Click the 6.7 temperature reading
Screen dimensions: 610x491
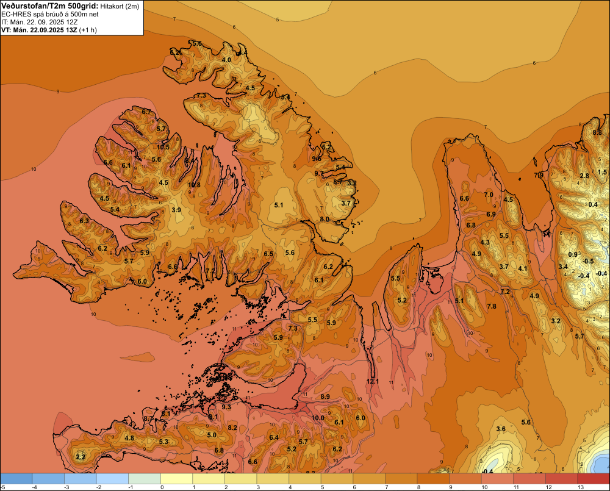[146, 112]
